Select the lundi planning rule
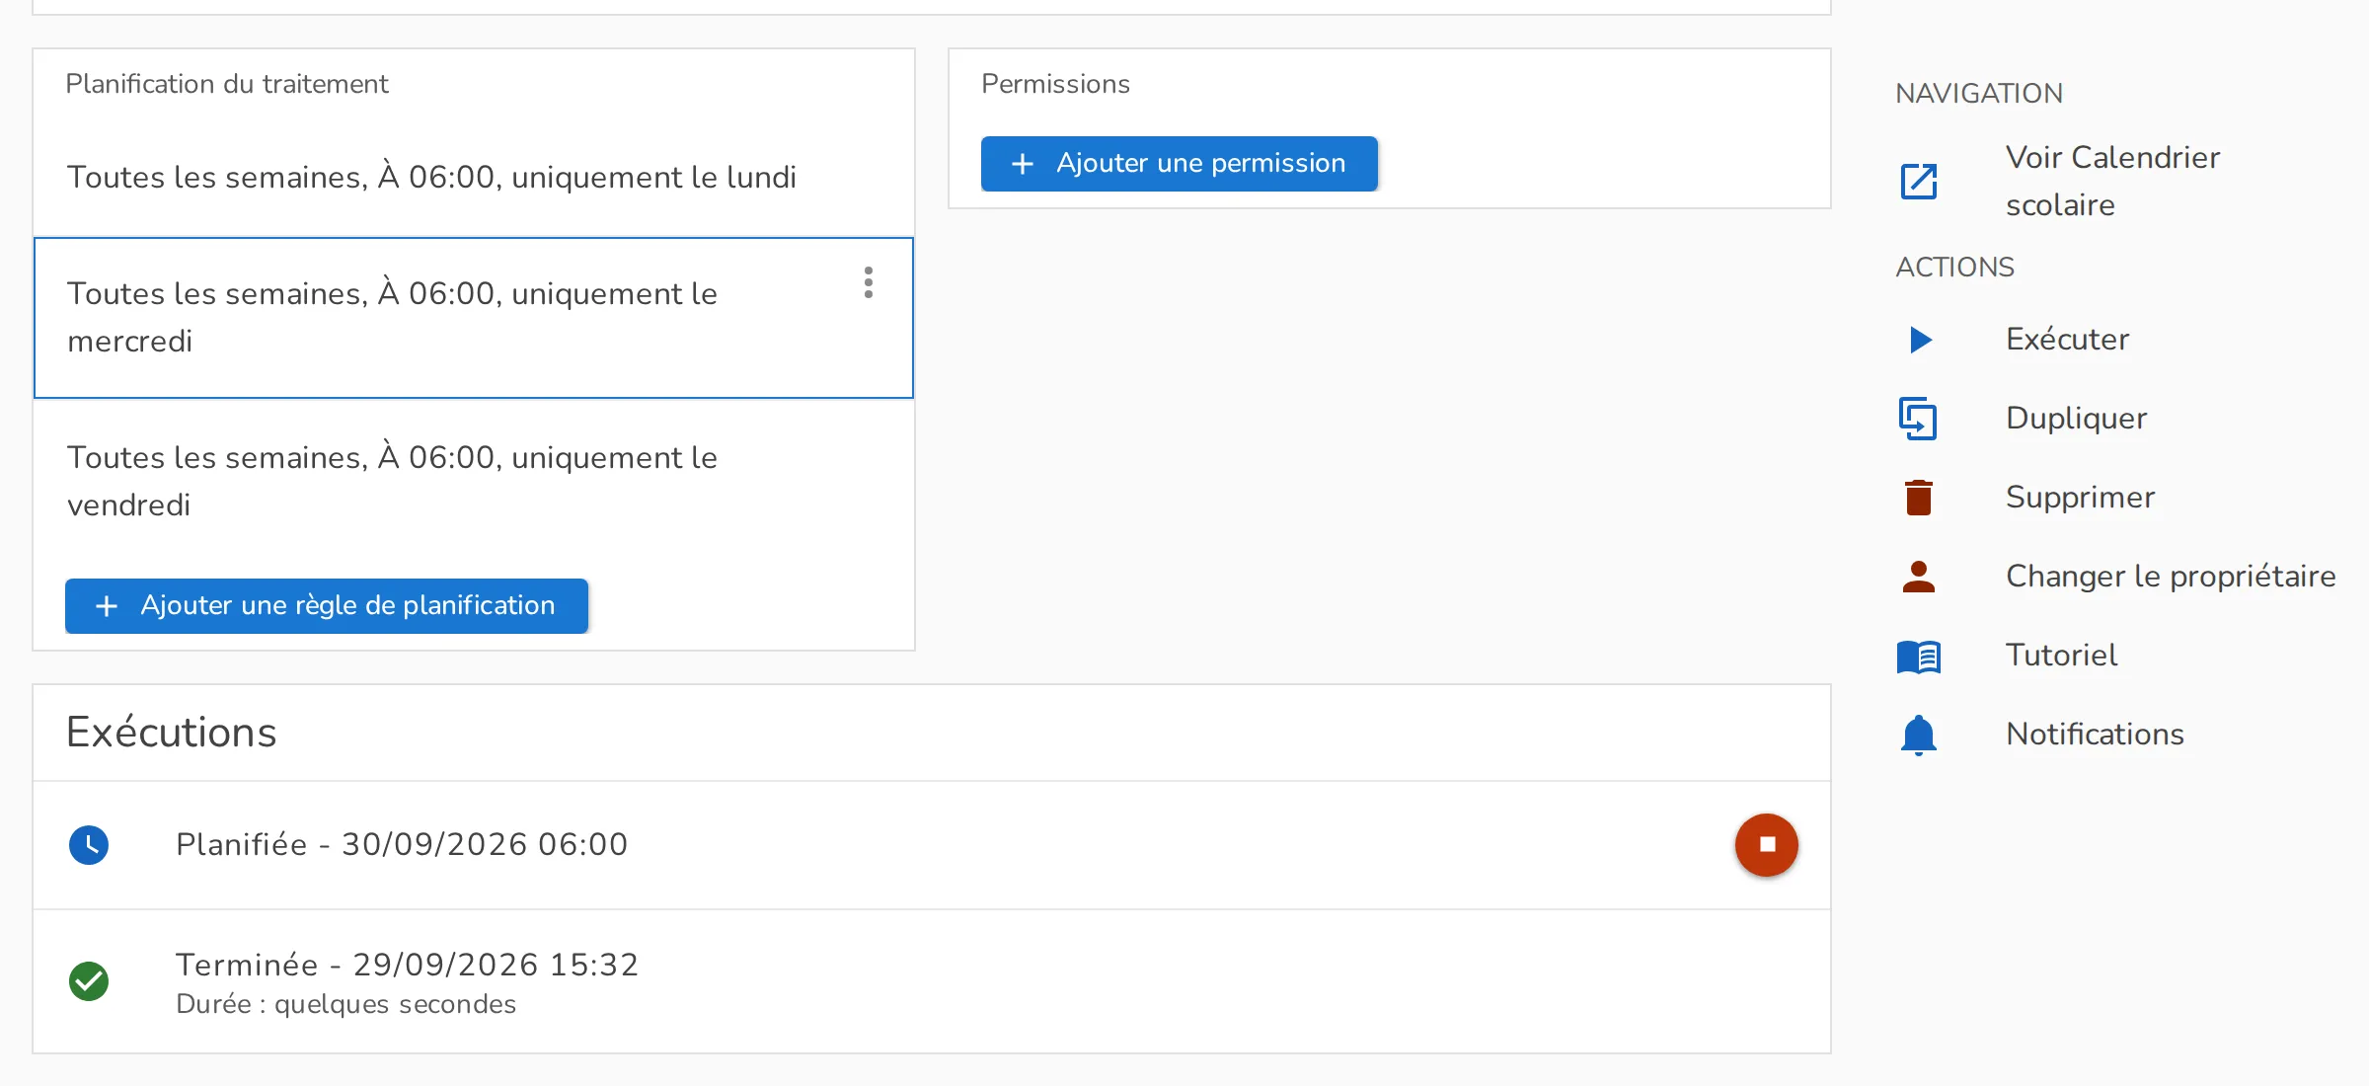Viewport: 2369px width, 1086px height. tap(474, 178)
